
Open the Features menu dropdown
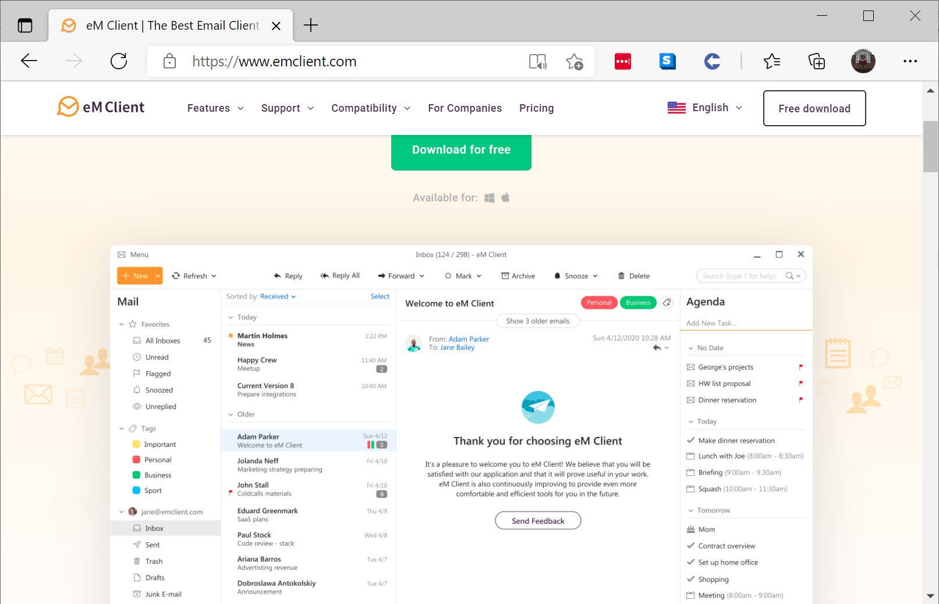click(215, 108)
